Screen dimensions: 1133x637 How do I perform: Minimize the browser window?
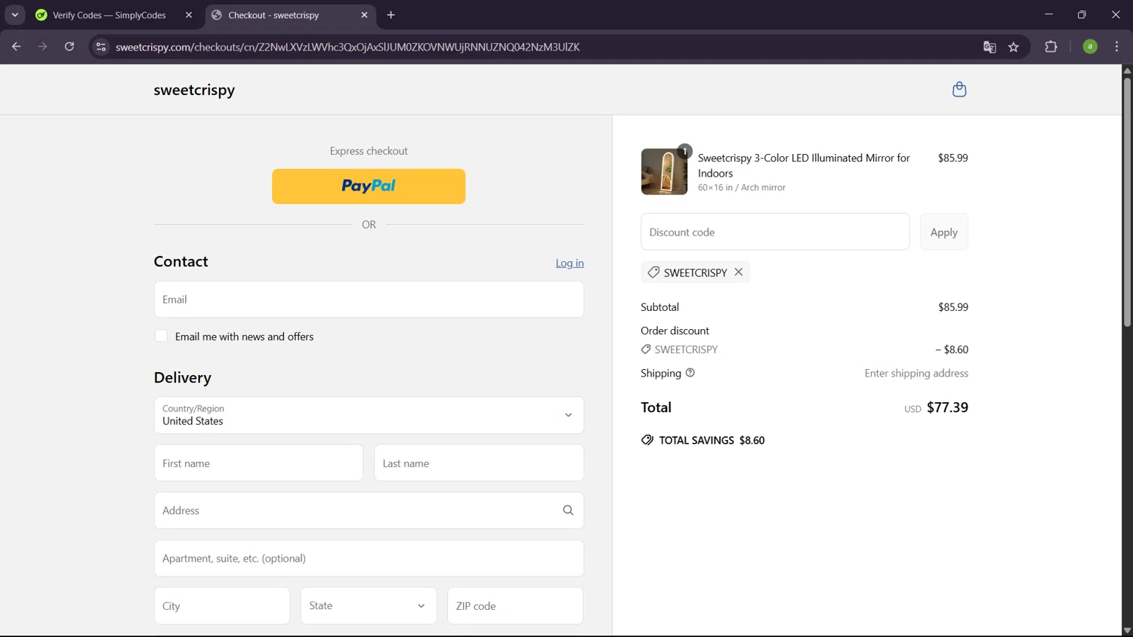point(1048,14)
